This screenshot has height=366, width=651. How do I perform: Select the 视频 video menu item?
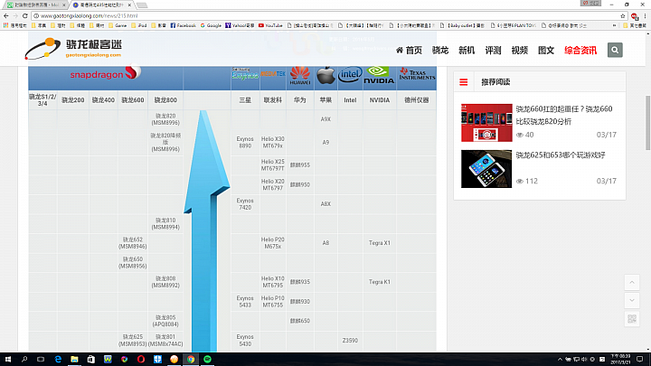tap(520, 51)
